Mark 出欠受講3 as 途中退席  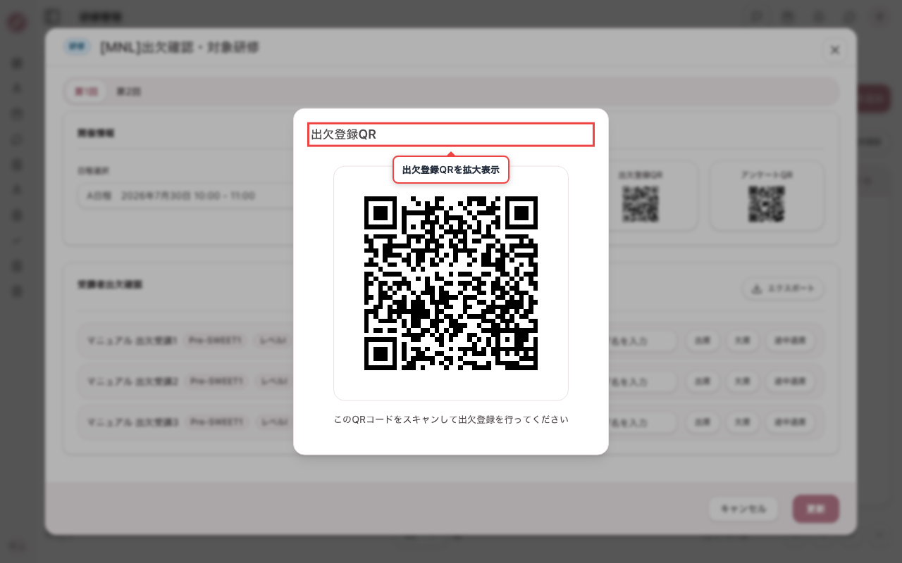tap(789, 423)
